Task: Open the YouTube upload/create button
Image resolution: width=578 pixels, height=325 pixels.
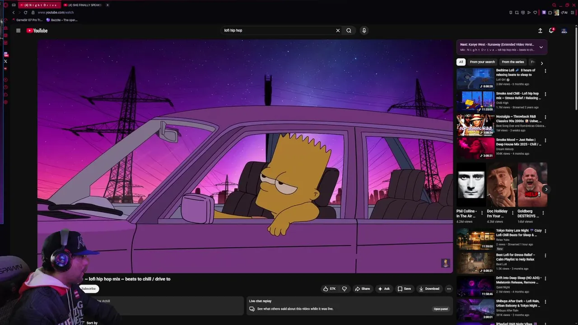Action: click(540, 31)
